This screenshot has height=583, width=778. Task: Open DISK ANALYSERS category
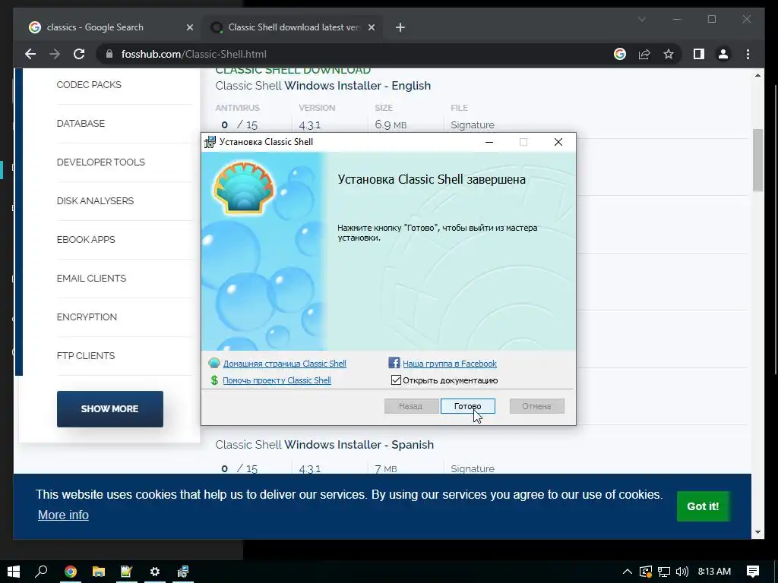click(95, 200)
